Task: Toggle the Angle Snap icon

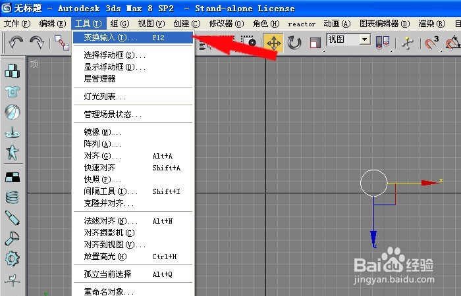Action: (x=453, y=43)
